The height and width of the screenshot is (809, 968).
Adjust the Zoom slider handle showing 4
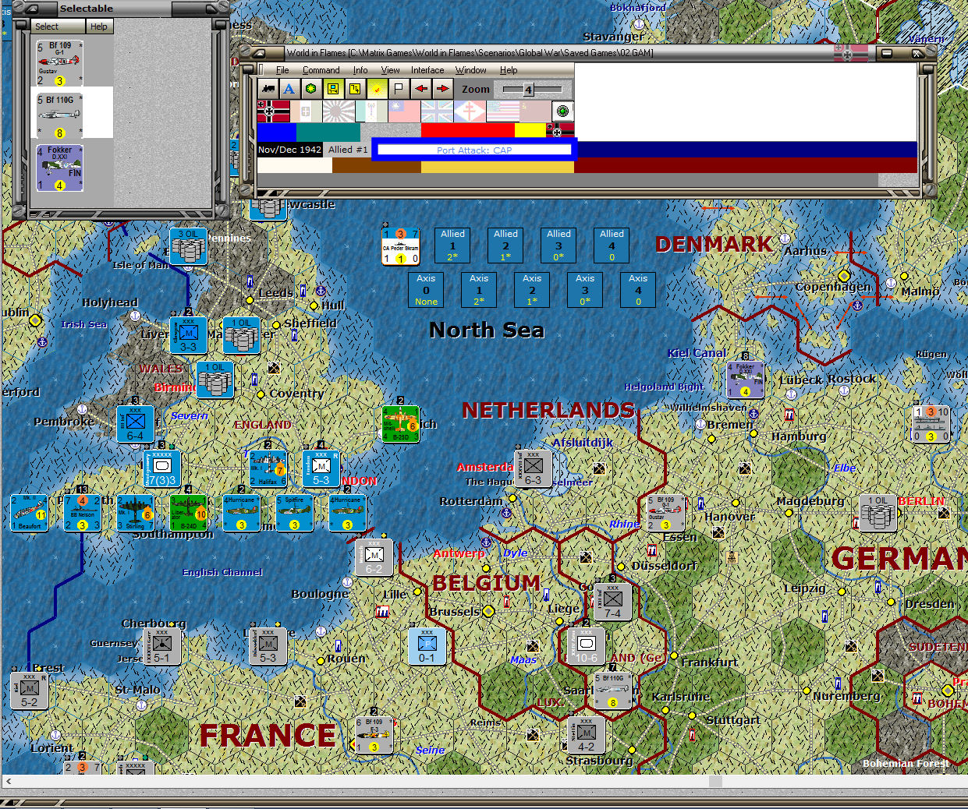coord(528,90)
